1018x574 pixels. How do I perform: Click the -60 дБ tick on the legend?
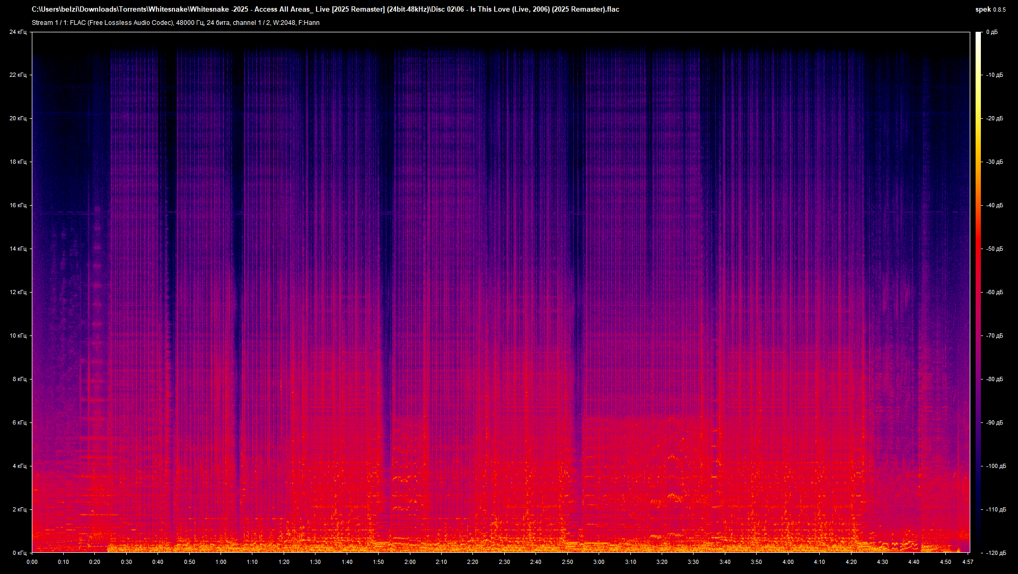[994, 291]
